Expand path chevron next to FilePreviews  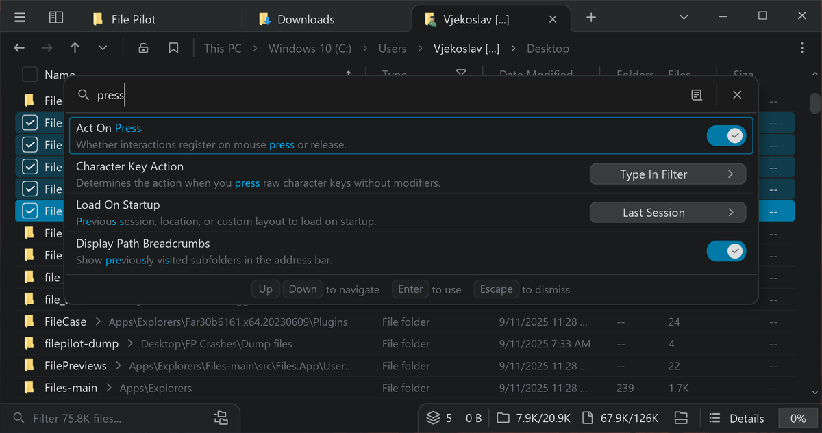pyautogui.click(x=119, y=366)
